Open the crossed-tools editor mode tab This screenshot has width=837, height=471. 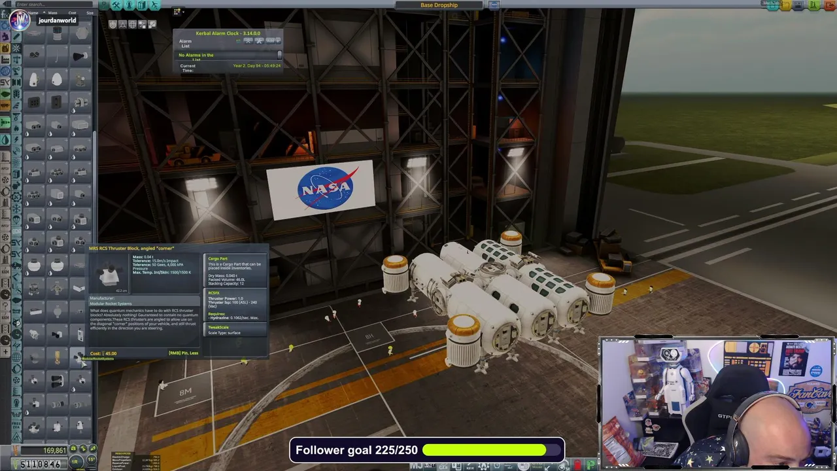(x=116, y=5)
